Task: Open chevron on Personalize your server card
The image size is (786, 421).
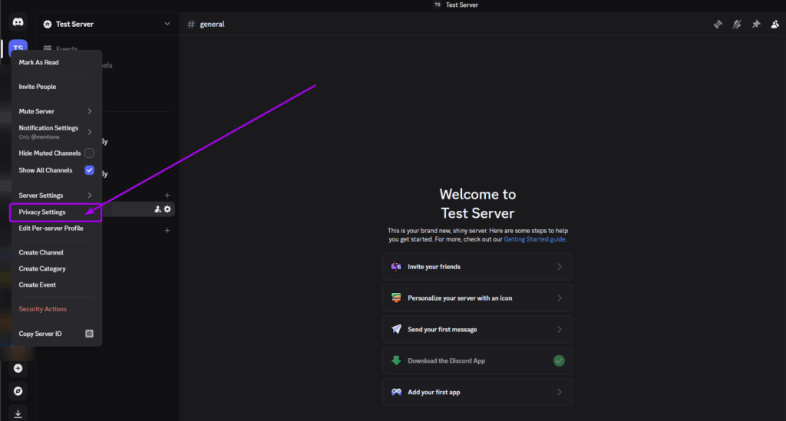Action: point(560,298)
